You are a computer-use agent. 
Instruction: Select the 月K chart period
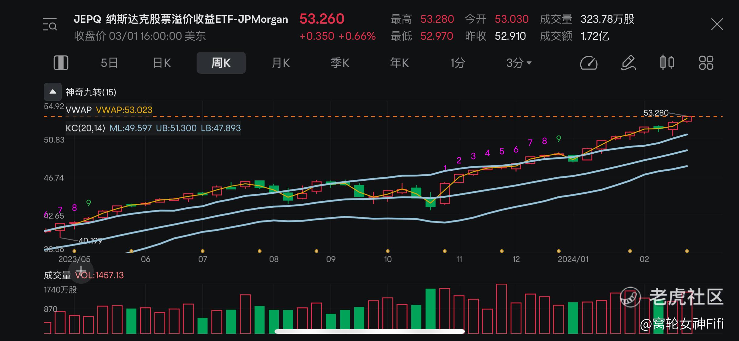click(281, 63)
